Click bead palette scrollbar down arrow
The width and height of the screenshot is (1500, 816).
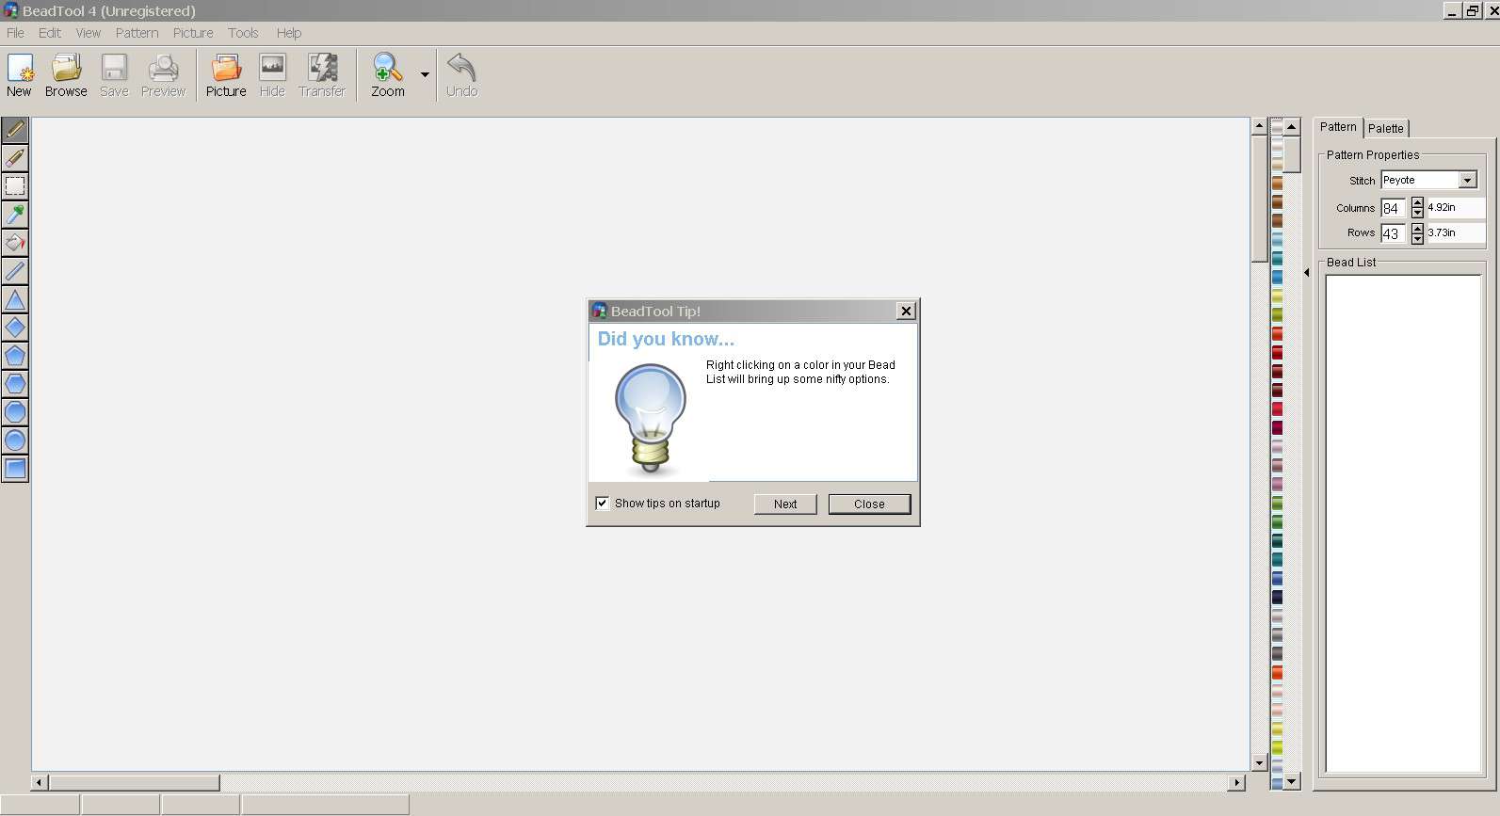coord(1292,781)
